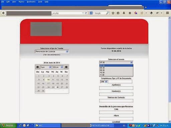171x128 pixels.
Task: Go to previous month in the calendar
Action: click(37, 67)
